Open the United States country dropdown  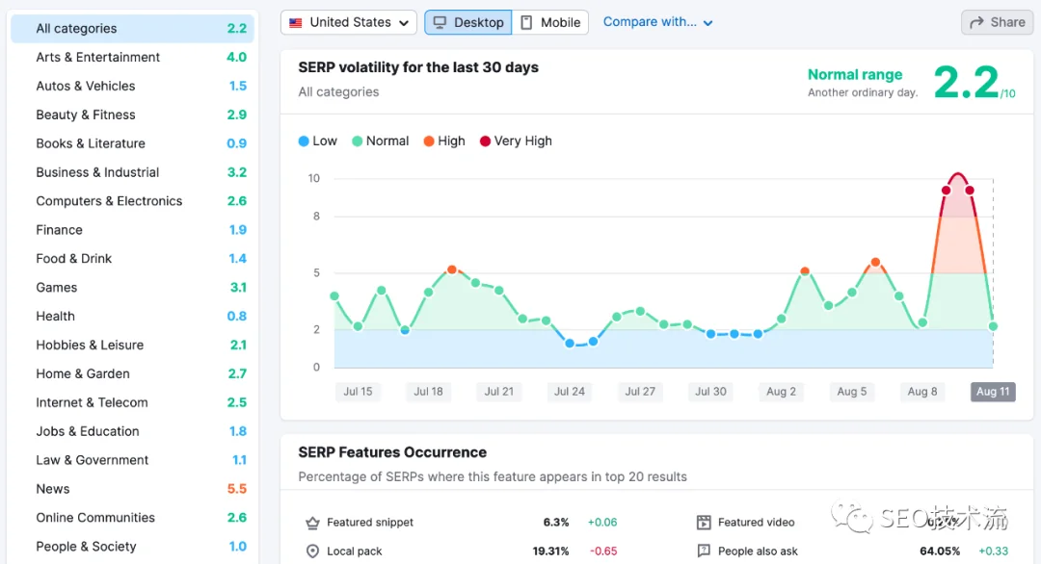click(349, 22)
